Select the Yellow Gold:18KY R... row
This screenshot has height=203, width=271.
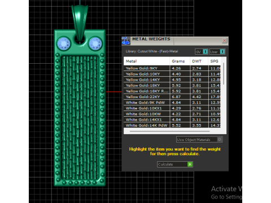172,91
